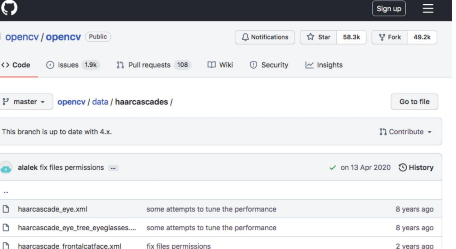Open the 'fix files permissions' commit message

[x=72, y=167]
